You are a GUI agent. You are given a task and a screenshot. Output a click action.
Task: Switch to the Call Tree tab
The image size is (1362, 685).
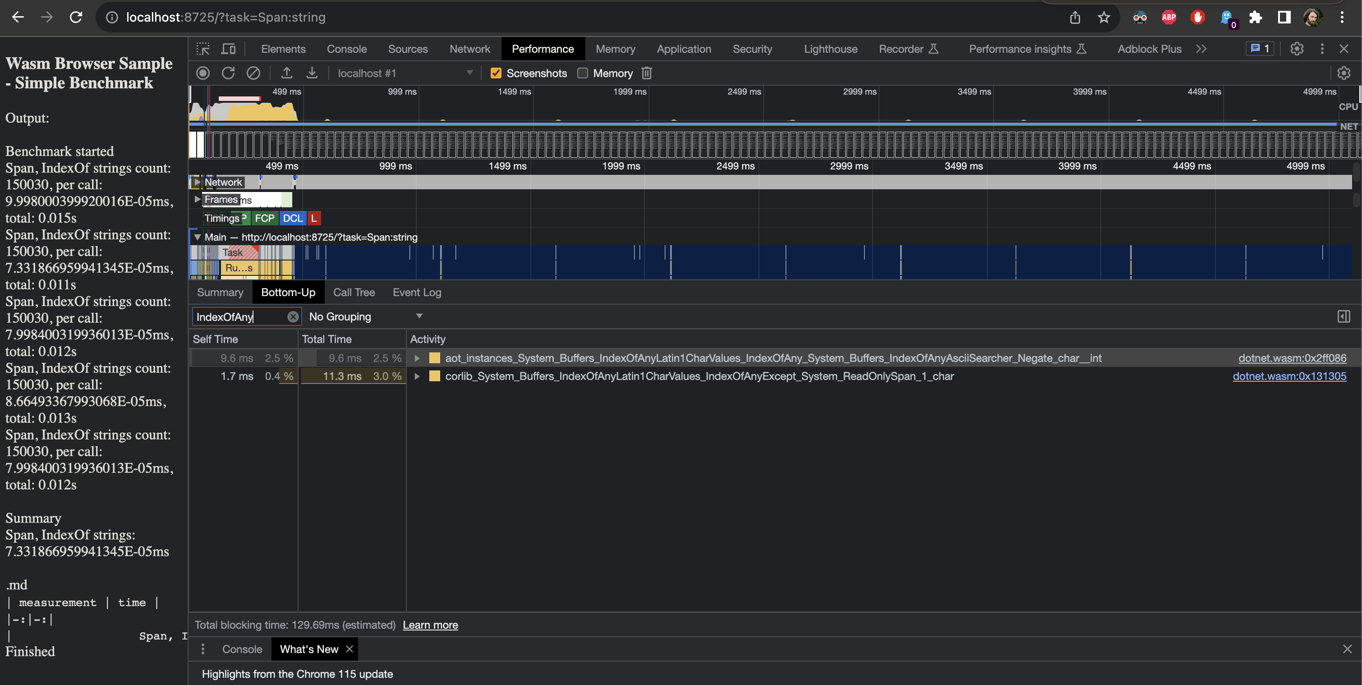(353, 292)
